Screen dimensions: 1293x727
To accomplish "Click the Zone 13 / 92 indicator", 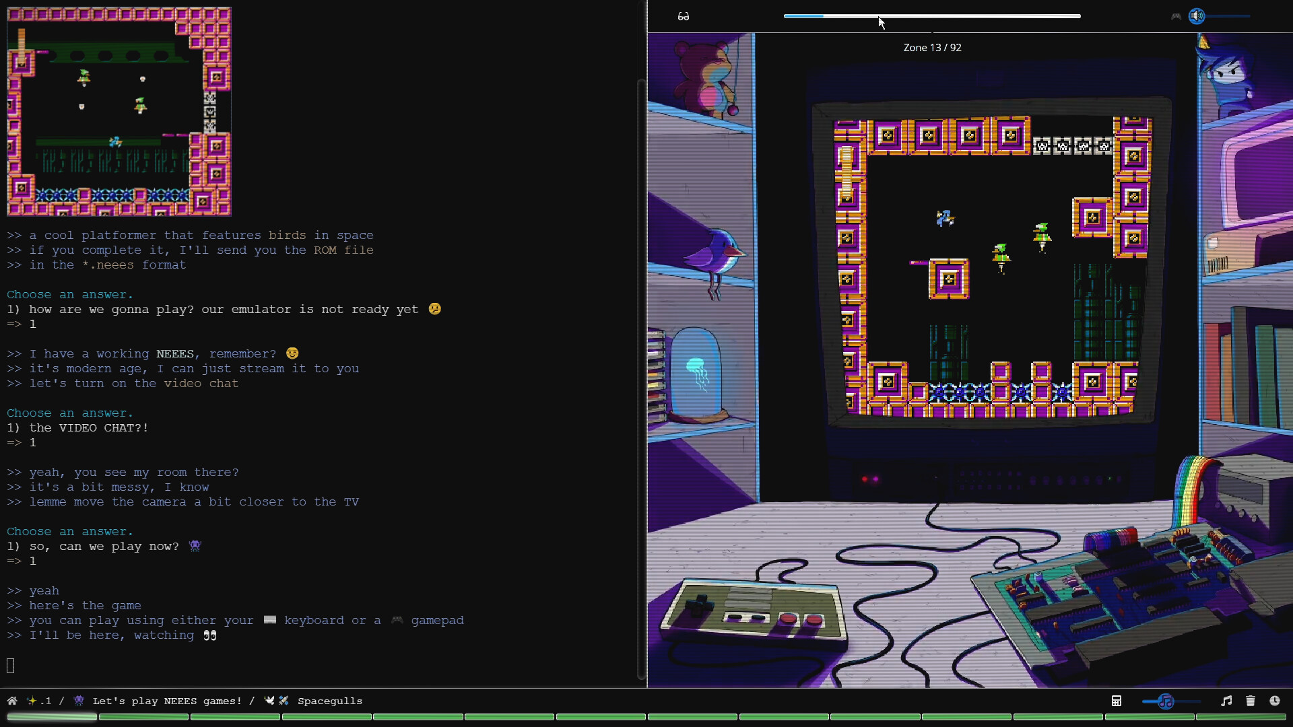I will click(x=933, y=47).
